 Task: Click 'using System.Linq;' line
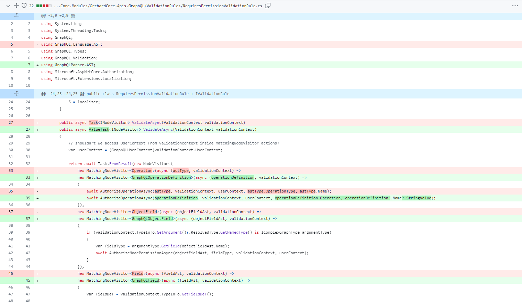[62, 24]
